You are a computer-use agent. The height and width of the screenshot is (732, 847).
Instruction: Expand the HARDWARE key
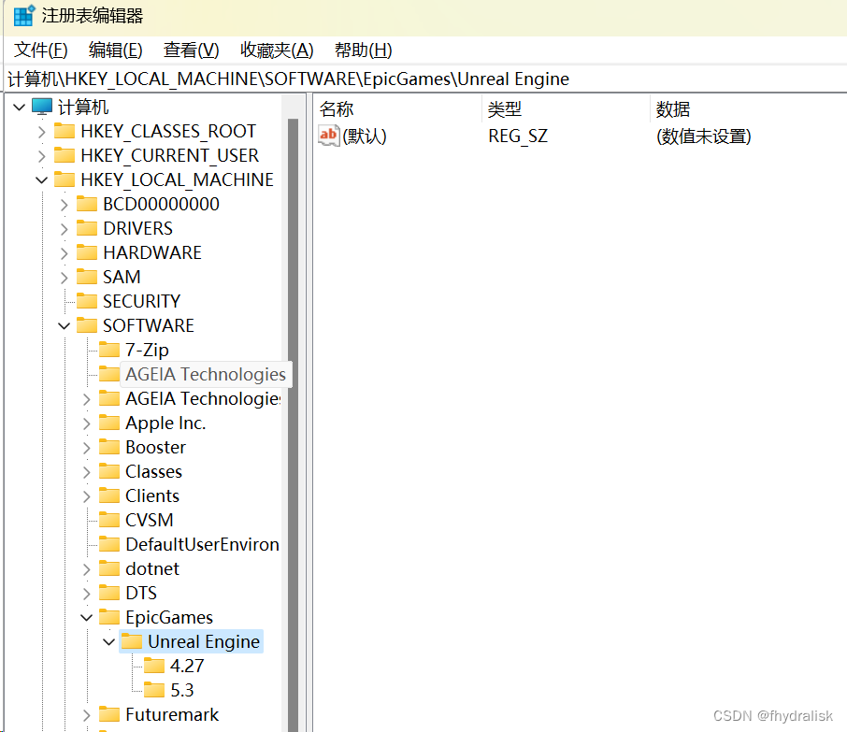65,252
